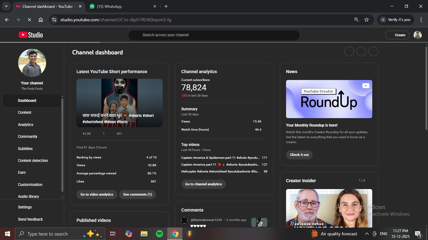Open the Chrome three-dot menu
428x240 pixels.
(x=421, y=20)
